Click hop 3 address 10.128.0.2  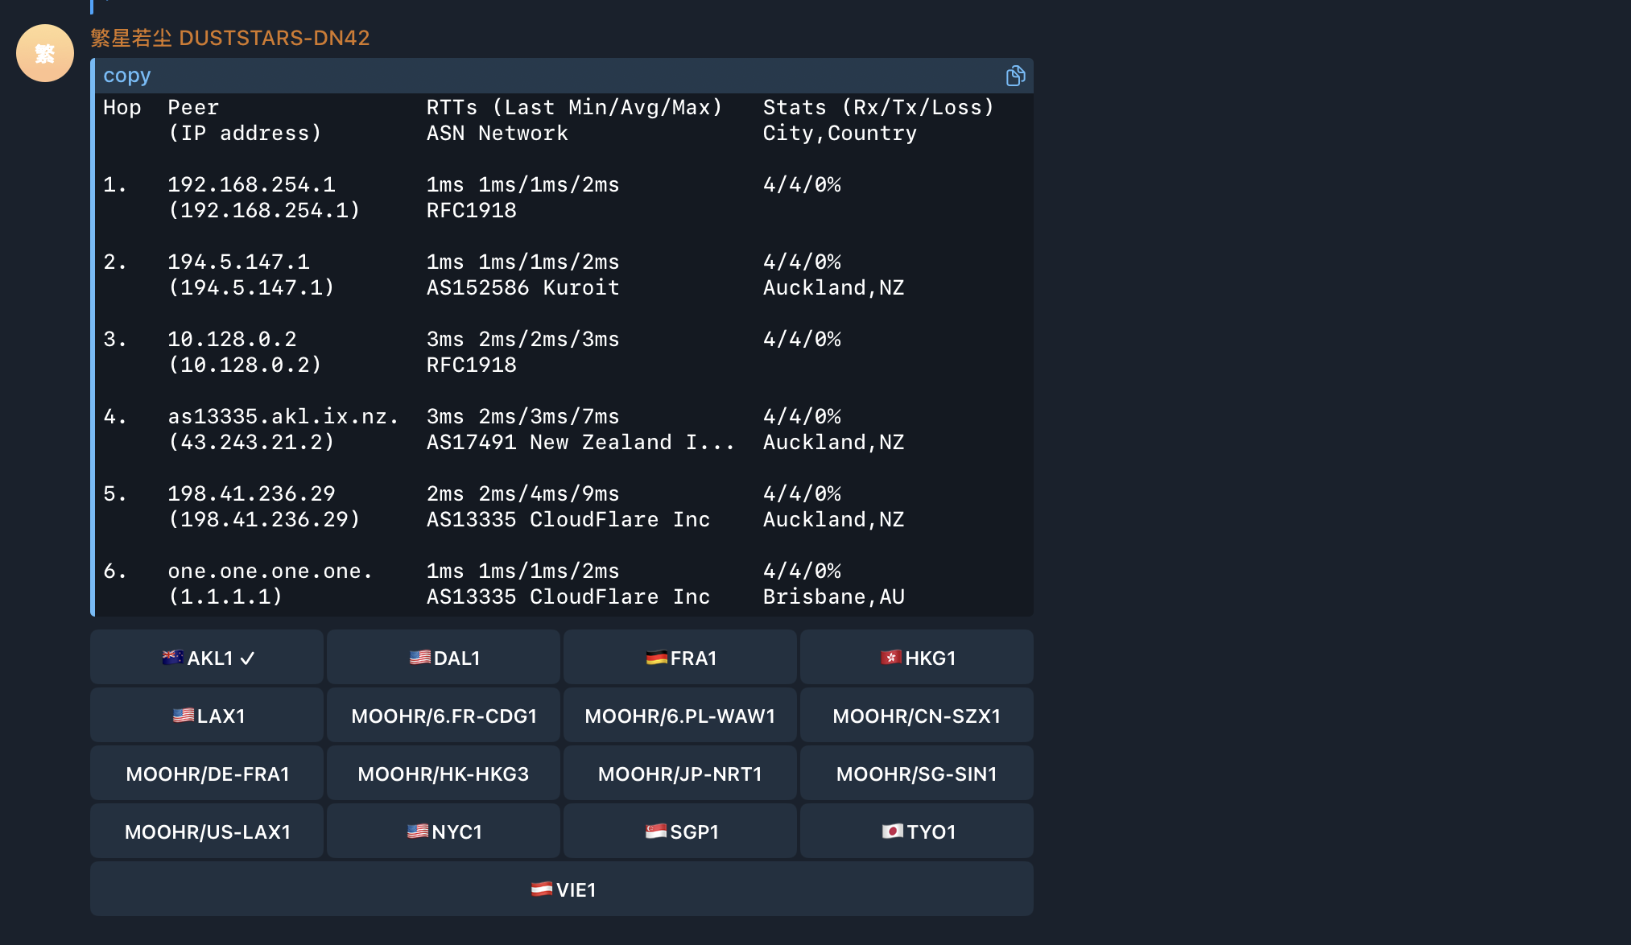click(232, 340)
